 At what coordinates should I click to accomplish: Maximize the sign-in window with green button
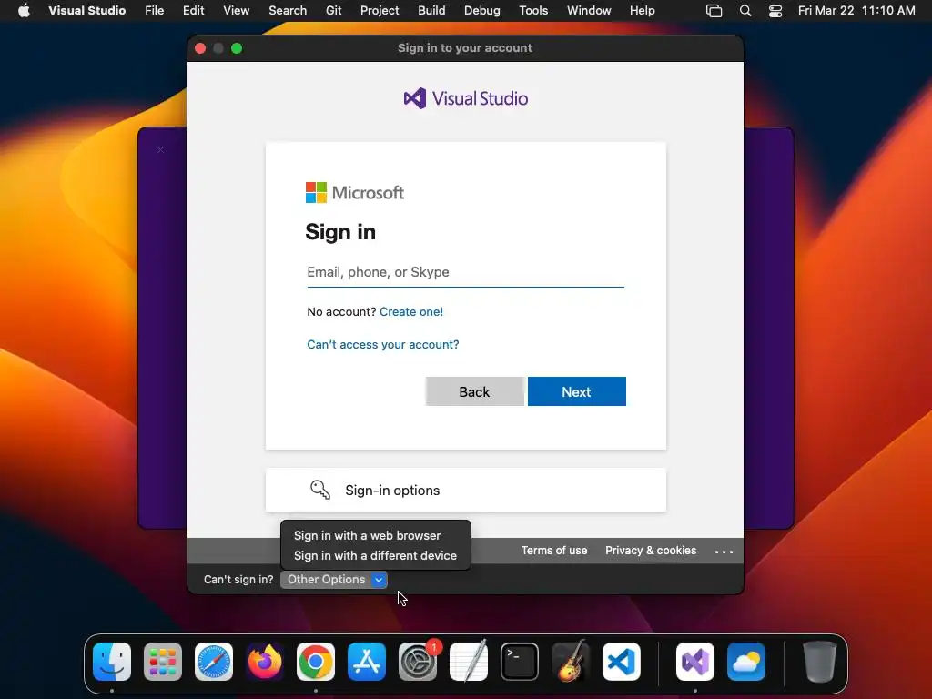tap(237, 49)
